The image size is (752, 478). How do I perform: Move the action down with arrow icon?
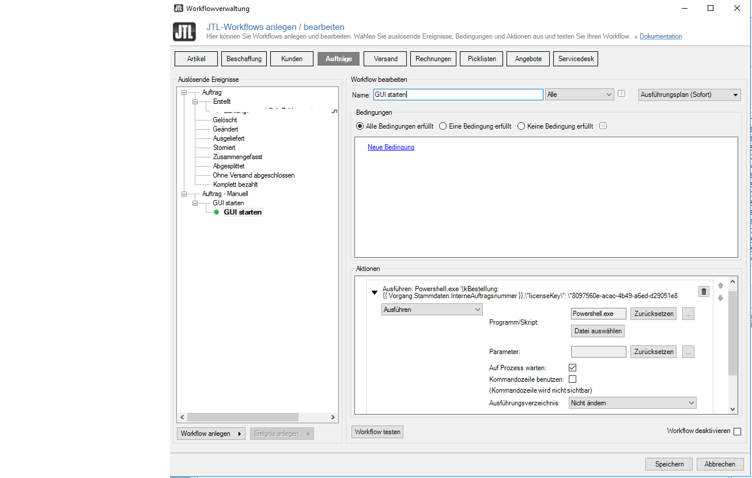720,298
